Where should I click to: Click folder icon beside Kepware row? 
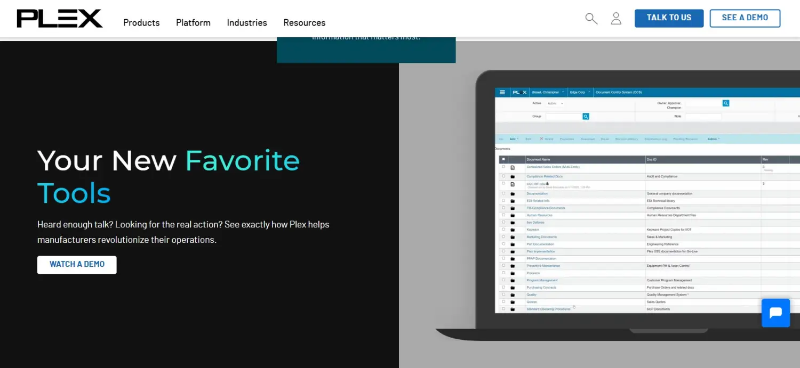click(513, 230)
